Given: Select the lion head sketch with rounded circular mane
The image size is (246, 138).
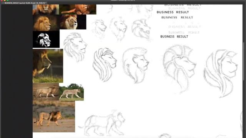Looking at the screenshot, I should click(x=180, y=69).
